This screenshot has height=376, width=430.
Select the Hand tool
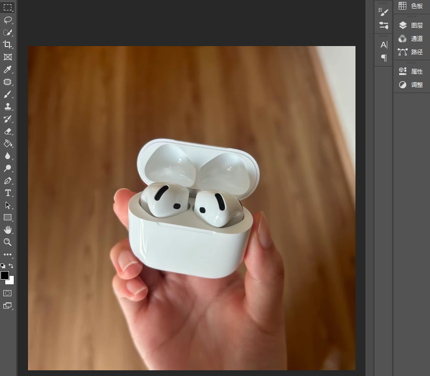pyautogui.click(x=8, y=230)
